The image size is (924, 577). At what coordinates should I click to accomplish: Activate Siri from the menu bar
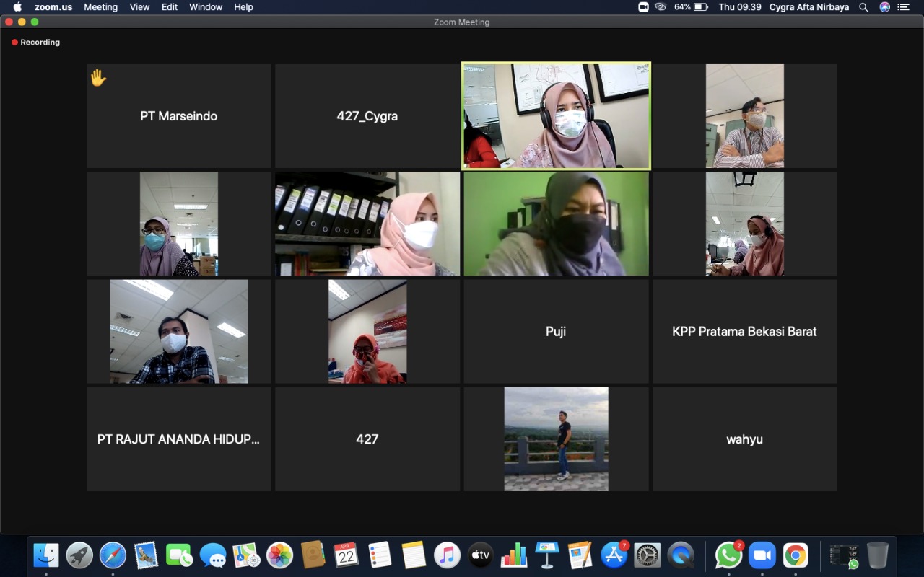point(884,7)
